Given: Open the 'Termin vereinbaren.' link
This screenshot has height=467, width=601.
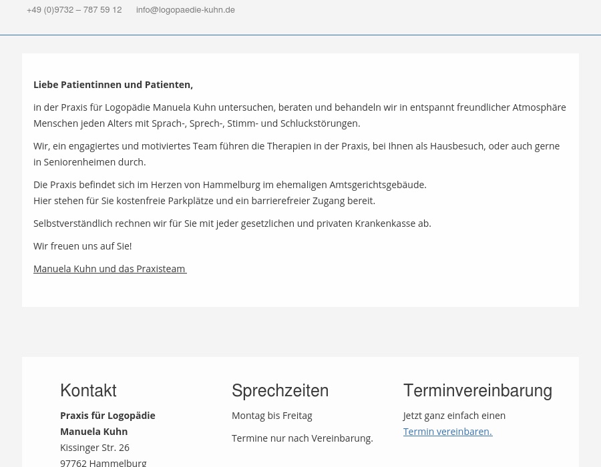Looking at the screenshot, I should (x=447, y=431).
